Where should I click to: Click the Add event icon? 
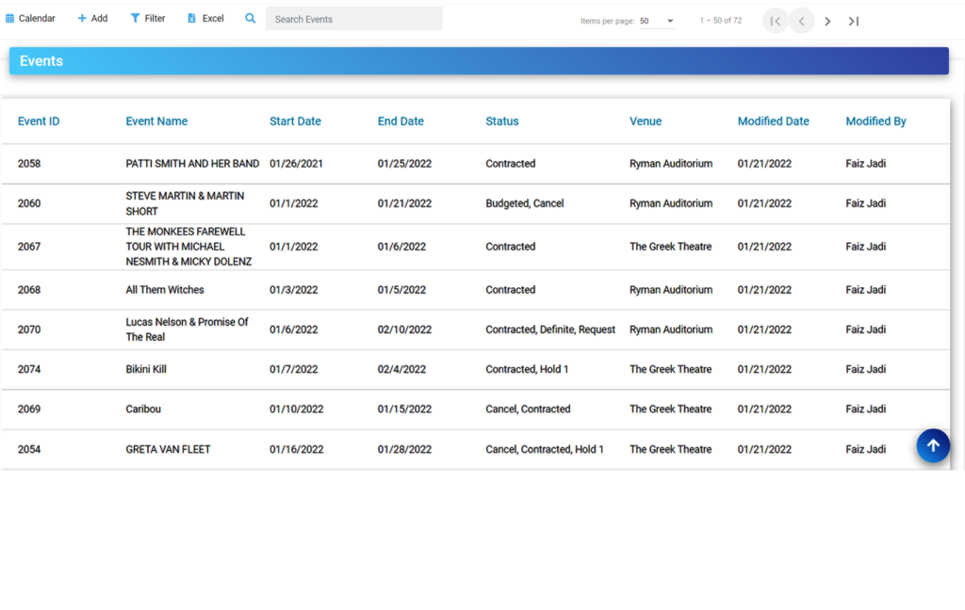(x=91, y=18)
